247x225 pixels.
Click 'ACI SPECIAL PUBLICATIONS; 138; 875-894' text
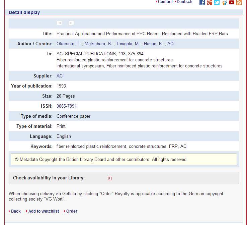pyautogui.click(x=100, y=54)
